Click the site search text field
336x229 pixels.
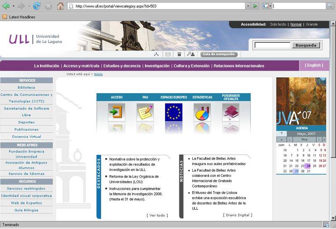273,45
